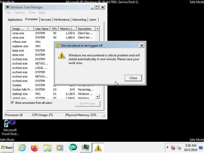Select the smss.exe process row
Screen dimensions: 204x153
(33, 55)
